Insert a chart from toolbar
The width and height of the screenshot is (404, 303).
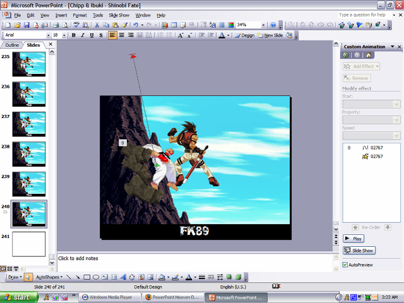[x=165, y=25]
